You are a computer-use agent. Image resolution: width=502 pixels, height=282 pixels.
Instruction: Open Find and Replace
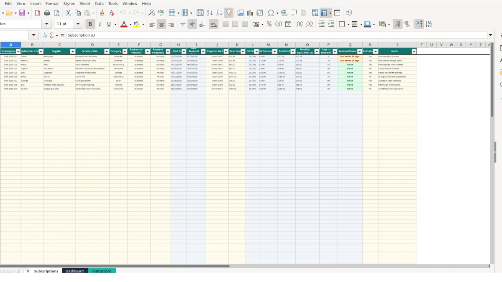click(151, 13)
